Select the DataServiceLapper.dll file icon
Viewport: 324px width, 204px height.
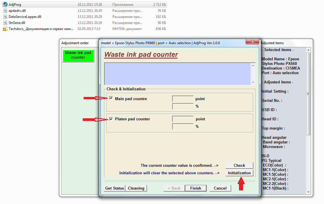point(5,16)
